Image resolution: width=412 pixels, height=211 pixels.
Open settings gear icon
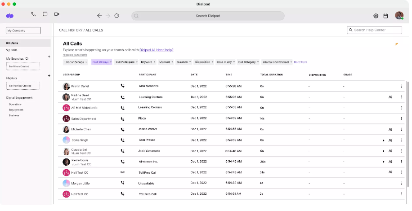click(376, 16)
